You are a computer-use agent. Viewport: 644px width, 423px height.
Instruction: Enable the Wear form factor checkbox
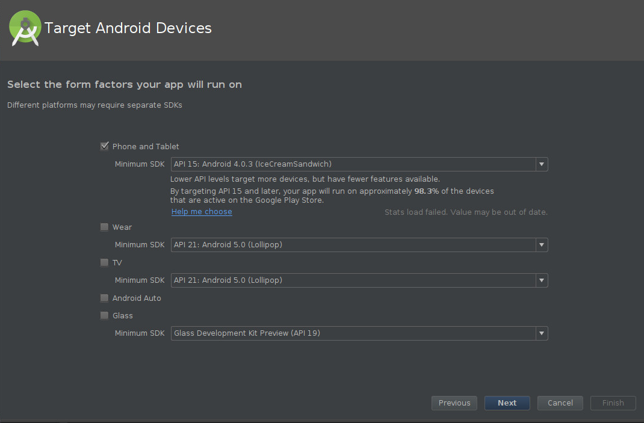pyautogui.click(x=105, y=227)
